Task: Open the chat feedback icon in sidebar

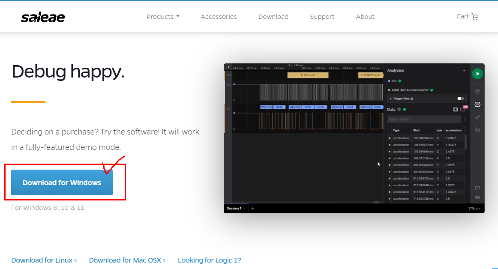Action: click(x=477, y=188)
